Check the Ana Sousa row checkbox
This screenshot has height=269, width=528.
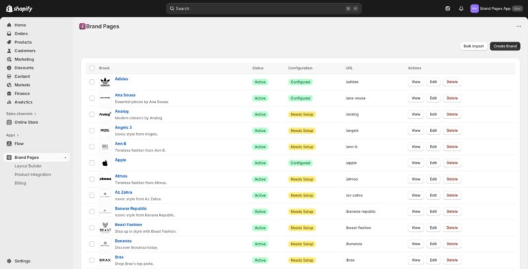[x=92, y=98]
